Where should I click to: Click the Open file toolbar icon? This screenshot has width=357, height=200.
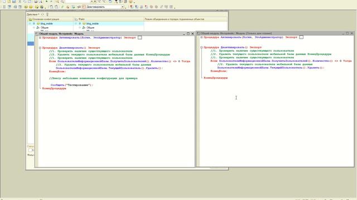click(9, 1)
